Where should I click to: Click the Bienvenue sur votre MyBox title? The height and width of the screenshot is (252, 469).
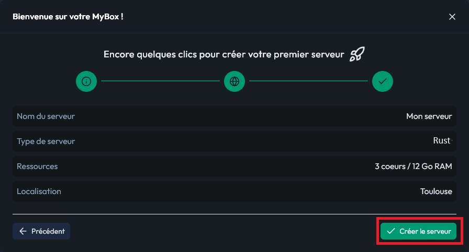[68, 17]
